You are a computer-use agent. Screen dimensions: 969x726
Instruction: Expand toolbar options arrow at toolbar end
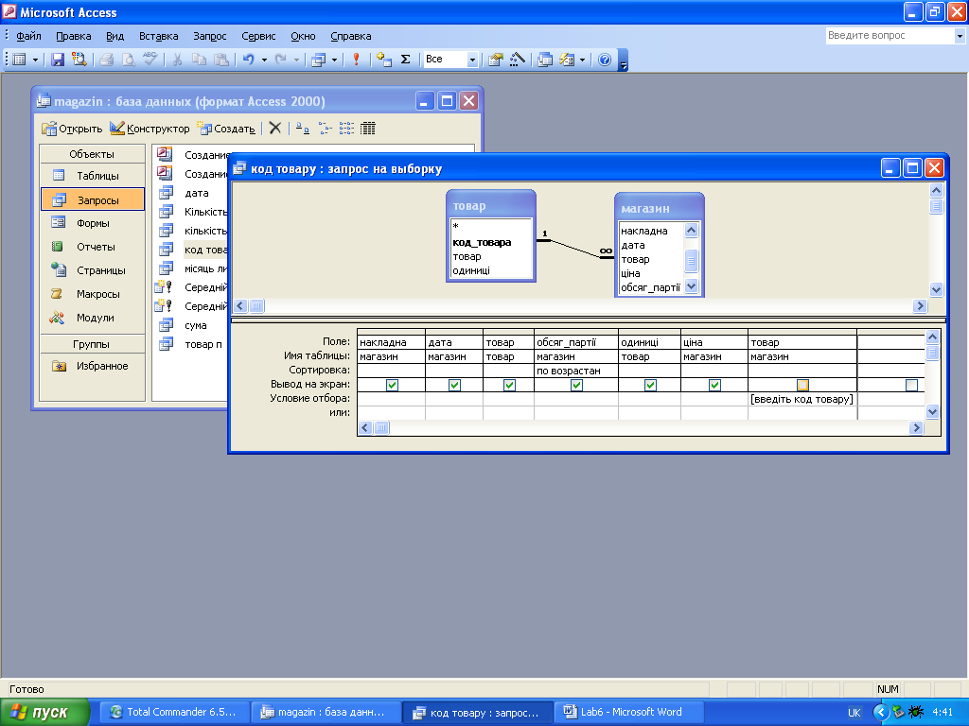[624, 60]
